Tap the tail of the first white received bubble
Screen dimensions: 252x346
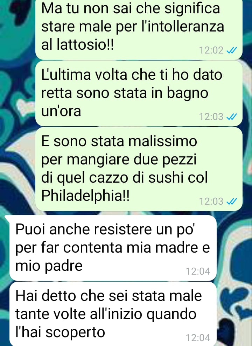[x=7, y=218]
